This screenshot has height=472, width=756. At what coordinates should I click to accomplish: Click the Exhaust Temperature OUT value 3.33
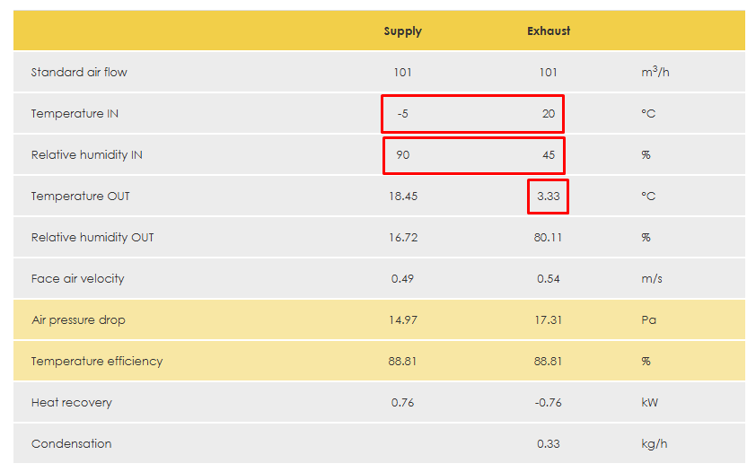click(548, 197)
